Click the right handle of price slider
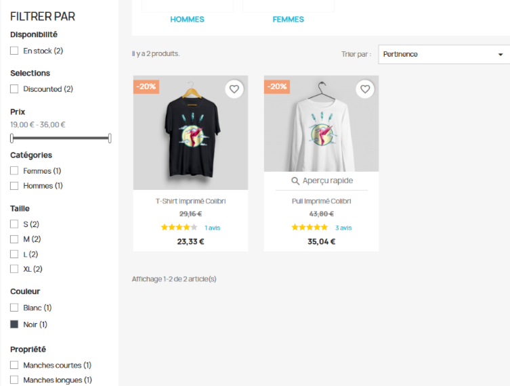This screenshot has height=386, width=510. (x=110, y=138)
